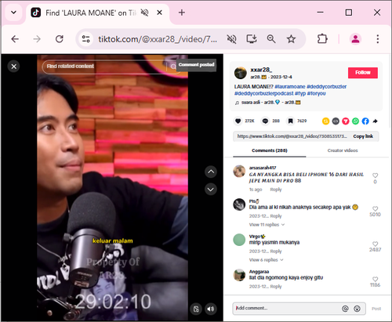This screenshot has height=322, width=392.
Task: Reply to arsasarah417's comment
Action: click(276, 190)
